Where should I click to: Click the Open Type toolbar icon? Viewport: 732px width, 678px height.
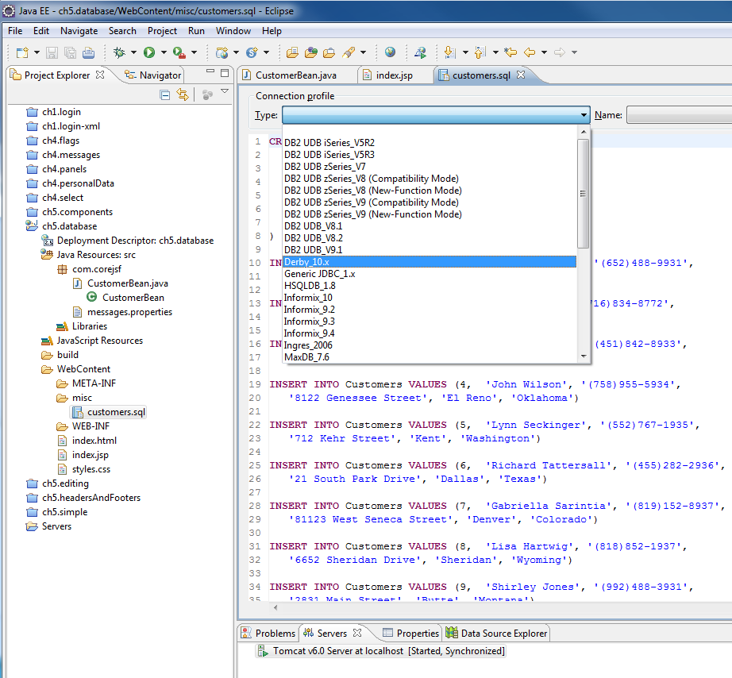tap(293, 52)
